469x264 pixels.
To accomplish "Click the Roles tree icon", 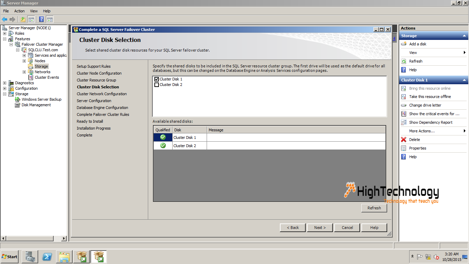I will tap(11, 33).
